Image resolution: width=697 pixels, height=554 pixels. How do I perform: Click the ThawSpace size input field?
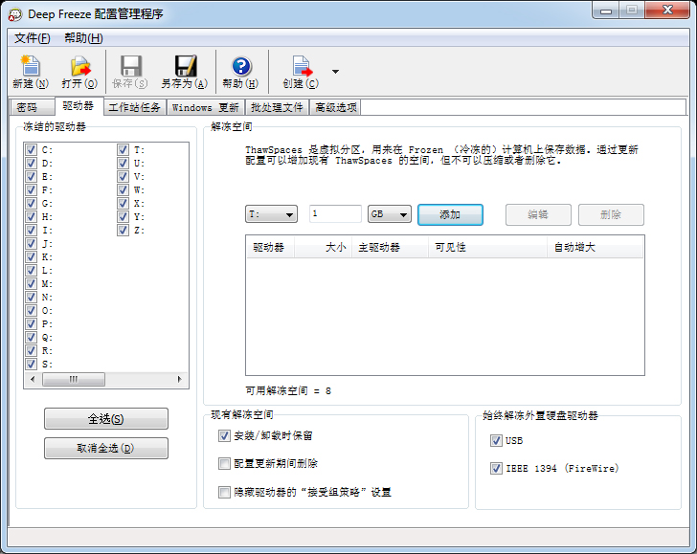point(335,213)
